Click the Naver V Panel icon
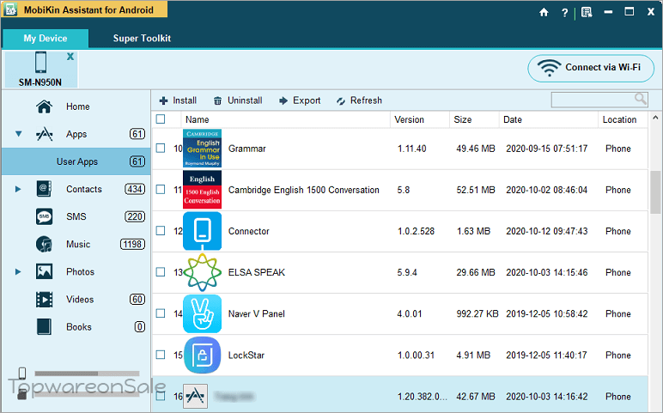The width and height of the screenshot is (663, 413). tap(202, 313)
